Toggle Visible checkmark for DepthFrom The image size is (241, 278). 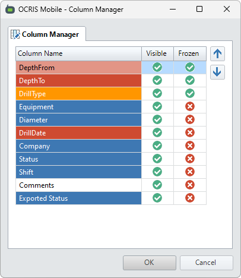coord(157,67)
